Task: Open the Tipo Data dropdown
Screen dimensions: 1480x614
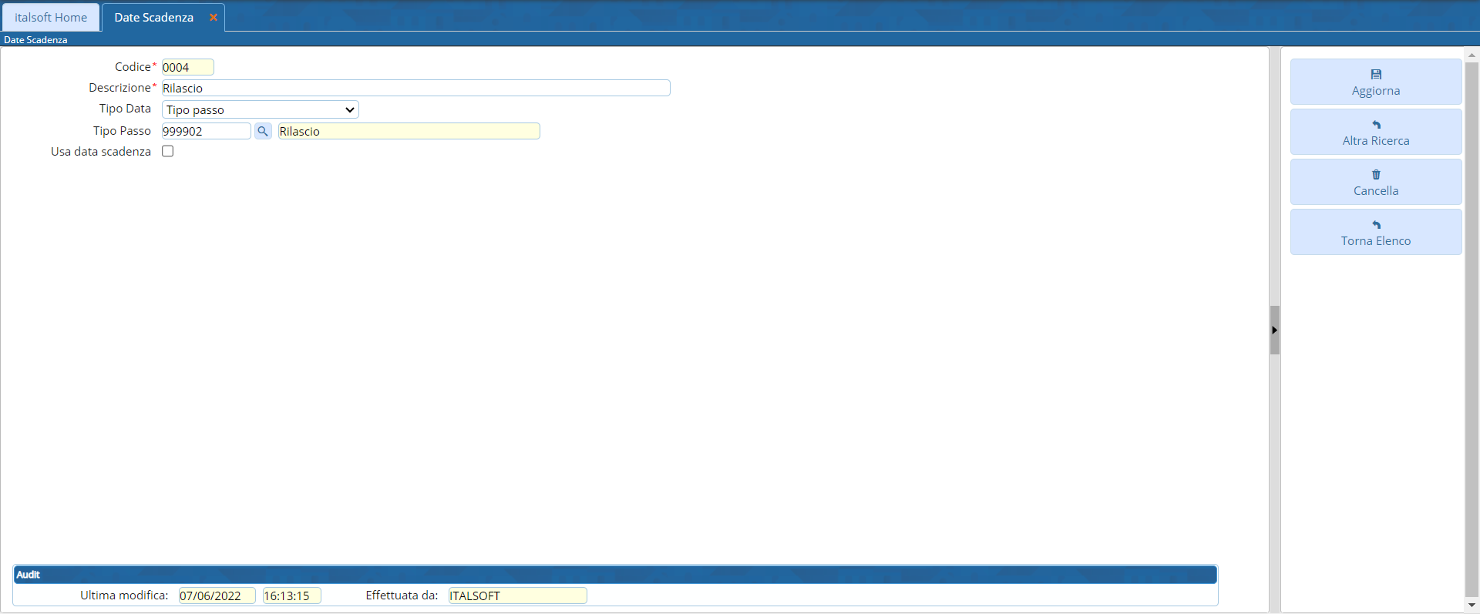Action: coord(260,109)
